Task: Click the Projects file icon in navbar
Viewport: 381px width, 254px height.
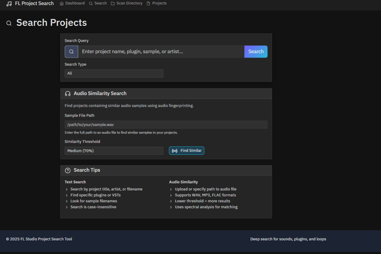Action: (148, 3)
